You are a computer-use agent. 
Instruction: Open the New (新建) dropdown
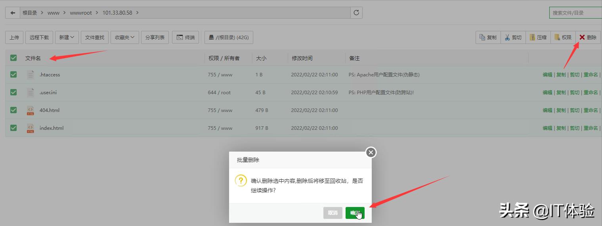[67, 37]
